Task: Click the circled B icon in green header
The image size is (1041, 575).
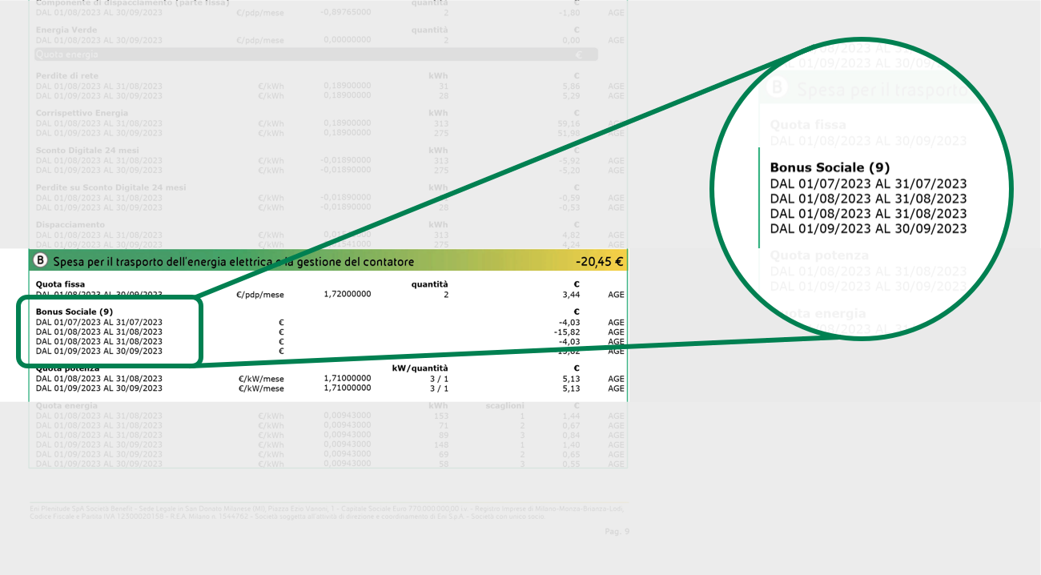Action: [x=41, y=261]
